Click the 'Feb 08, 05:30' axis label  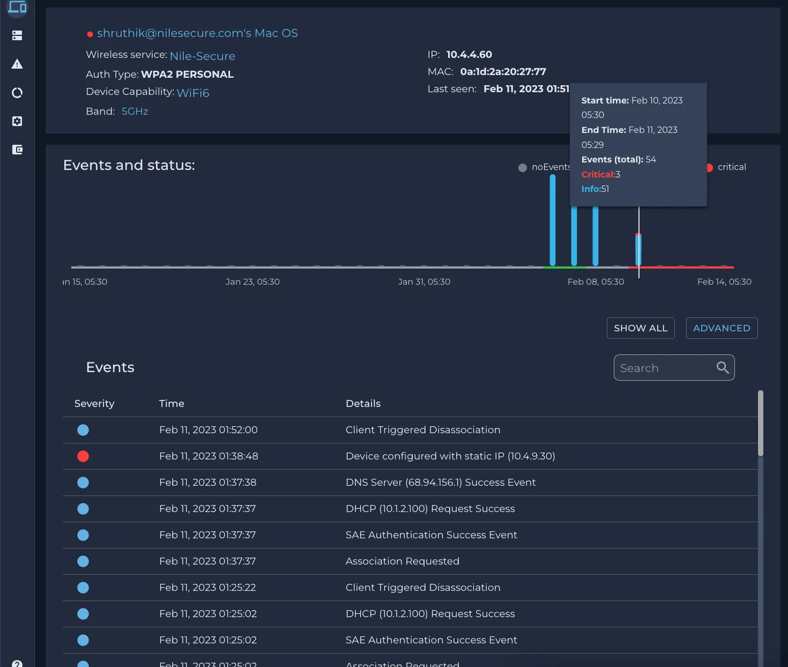[596, 282]
